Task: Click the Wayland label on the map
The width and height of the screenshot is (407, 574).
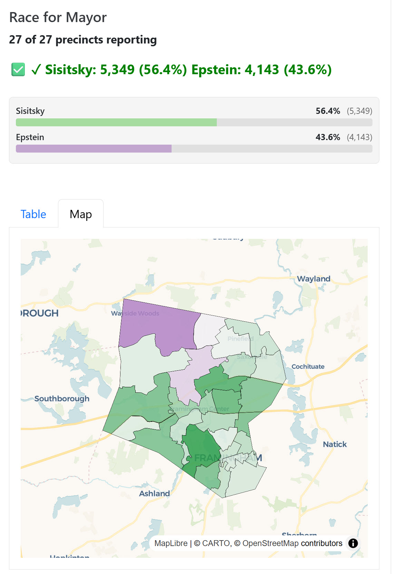Action: click(313, 279)
